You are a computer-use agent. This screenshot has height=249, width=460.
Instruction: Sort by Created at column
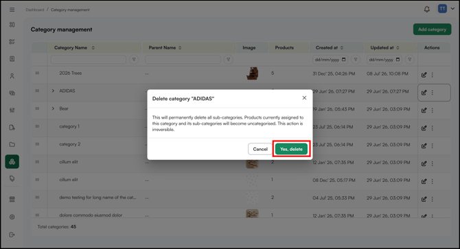pos(342,48)
